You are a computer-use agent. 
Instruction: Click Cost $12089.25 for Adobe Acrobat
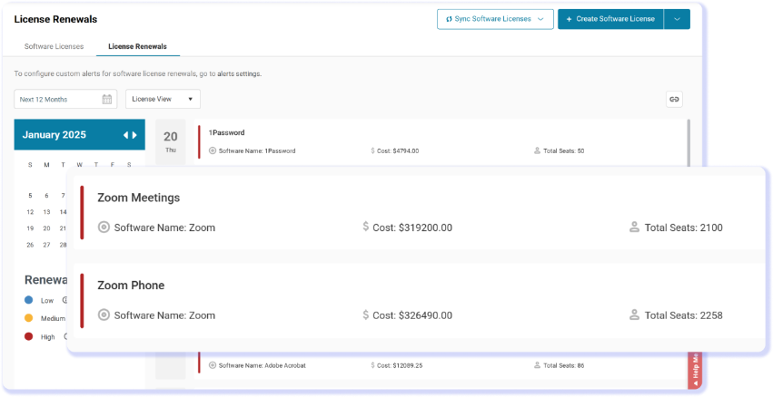400,365
